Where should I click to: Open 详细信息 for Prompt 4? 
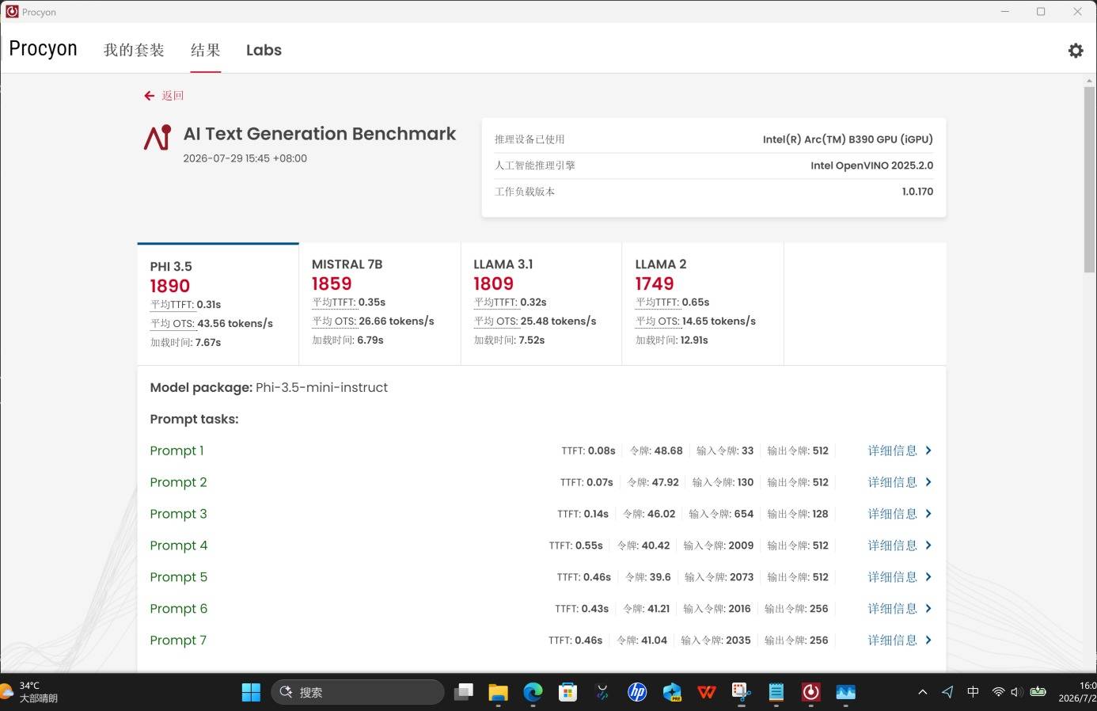900,546
